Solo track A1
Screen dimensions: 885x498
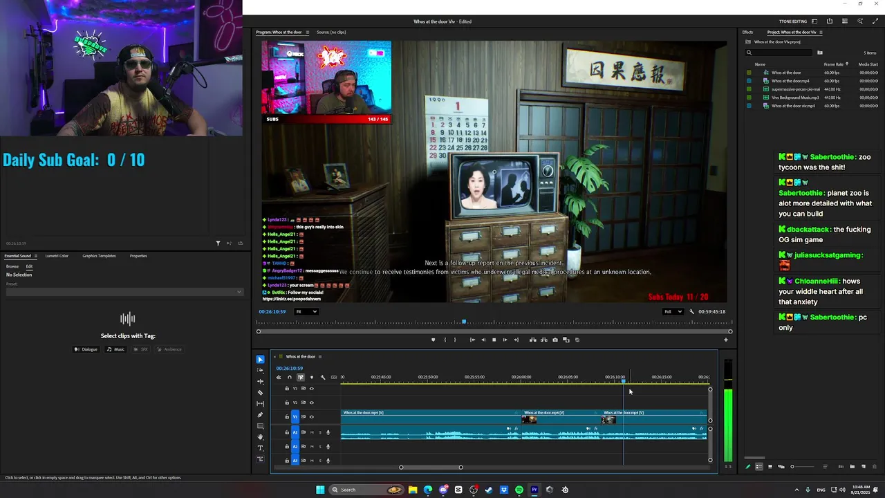coord(320,432)
